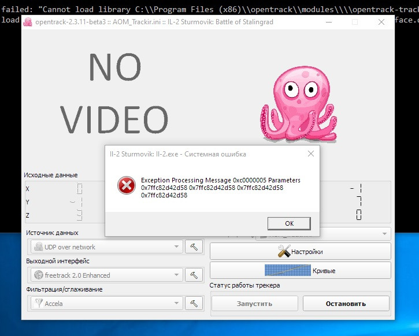Screen dimensions: 419x336
Task: Click the 'Выходной интерфейс' label
Action: (x=58, y=261)
